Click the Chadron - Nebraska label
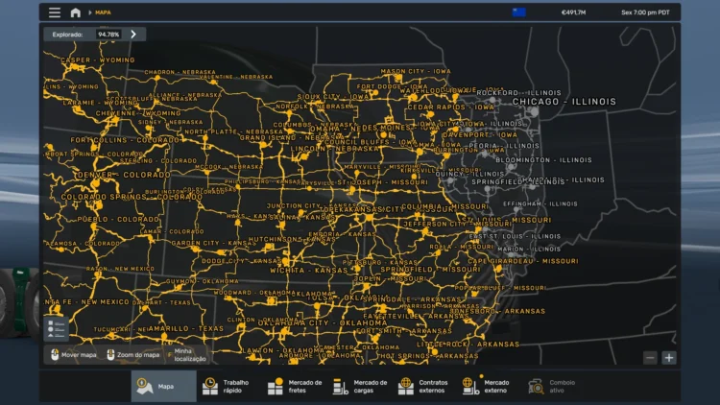 [180, 72]
